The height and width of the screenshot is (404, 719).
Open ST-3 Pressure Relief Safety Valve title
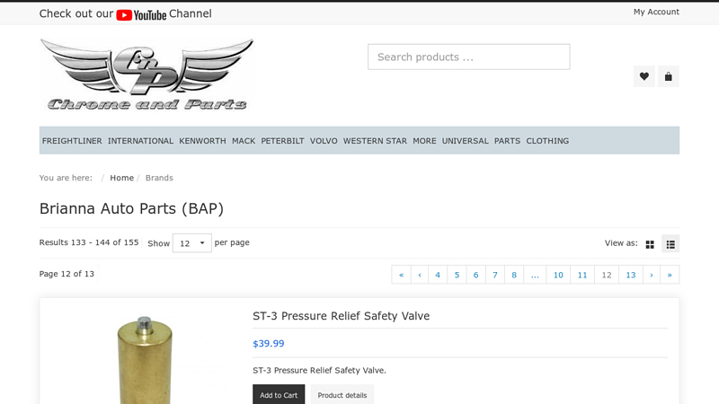click(x=342, y=316)
